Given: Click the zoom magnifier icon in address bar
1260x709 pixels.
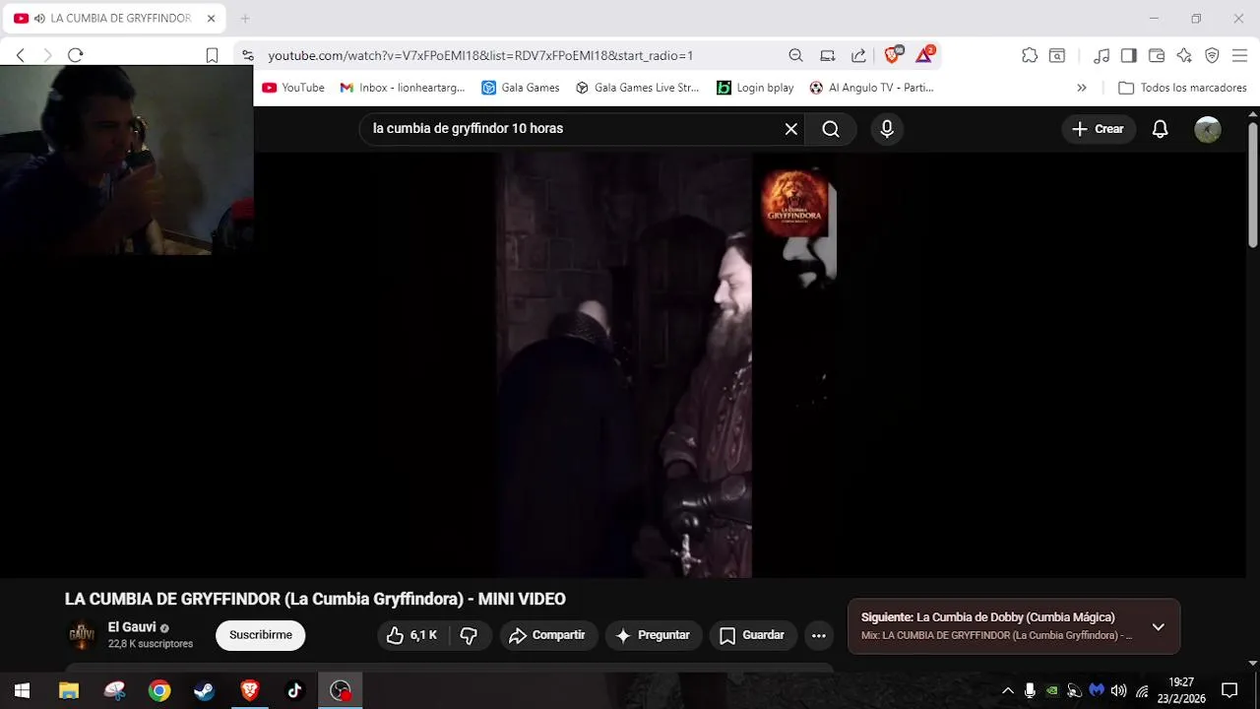Looking at the screenshot, I should pyautogui.click(x=795, y=56).
